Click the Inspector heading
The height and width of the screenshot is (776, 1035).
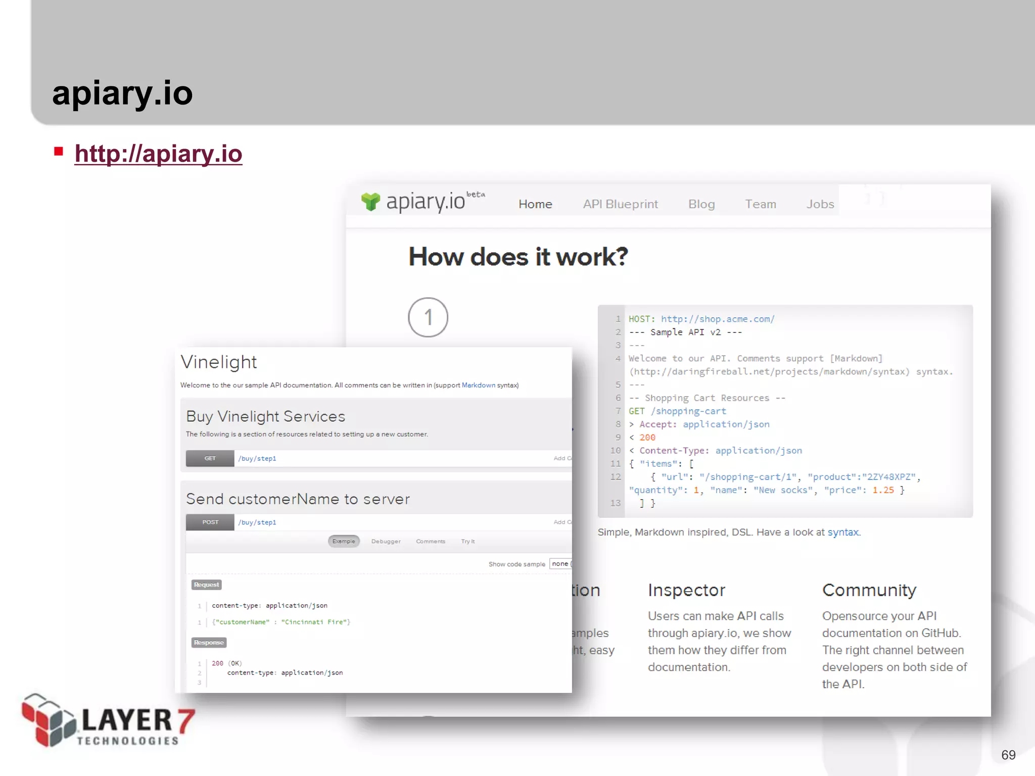(686, 590)
